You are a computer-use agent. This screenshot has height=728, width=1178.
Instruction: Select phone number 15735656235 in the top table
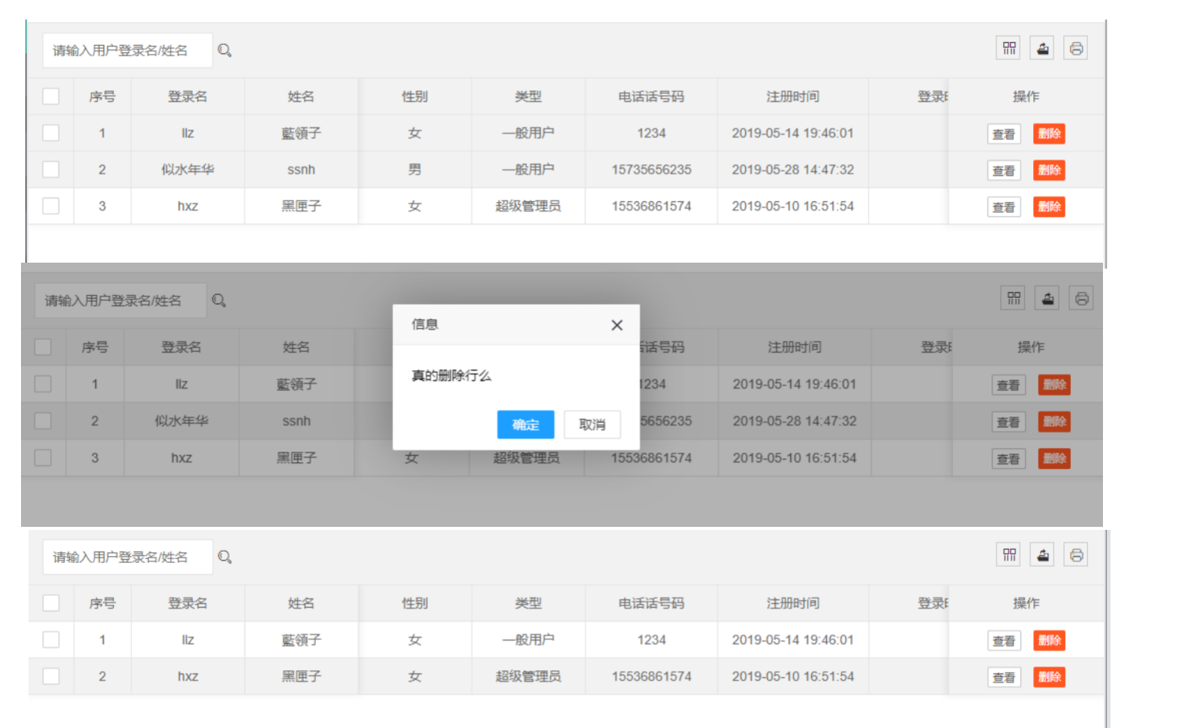tap(651, 170)
